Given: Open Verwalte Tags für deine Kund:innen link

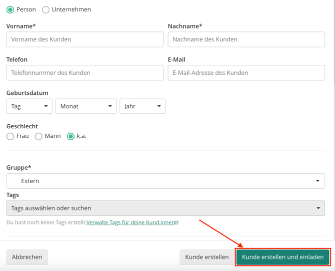Looking at the screenshot, I should 131,223.
